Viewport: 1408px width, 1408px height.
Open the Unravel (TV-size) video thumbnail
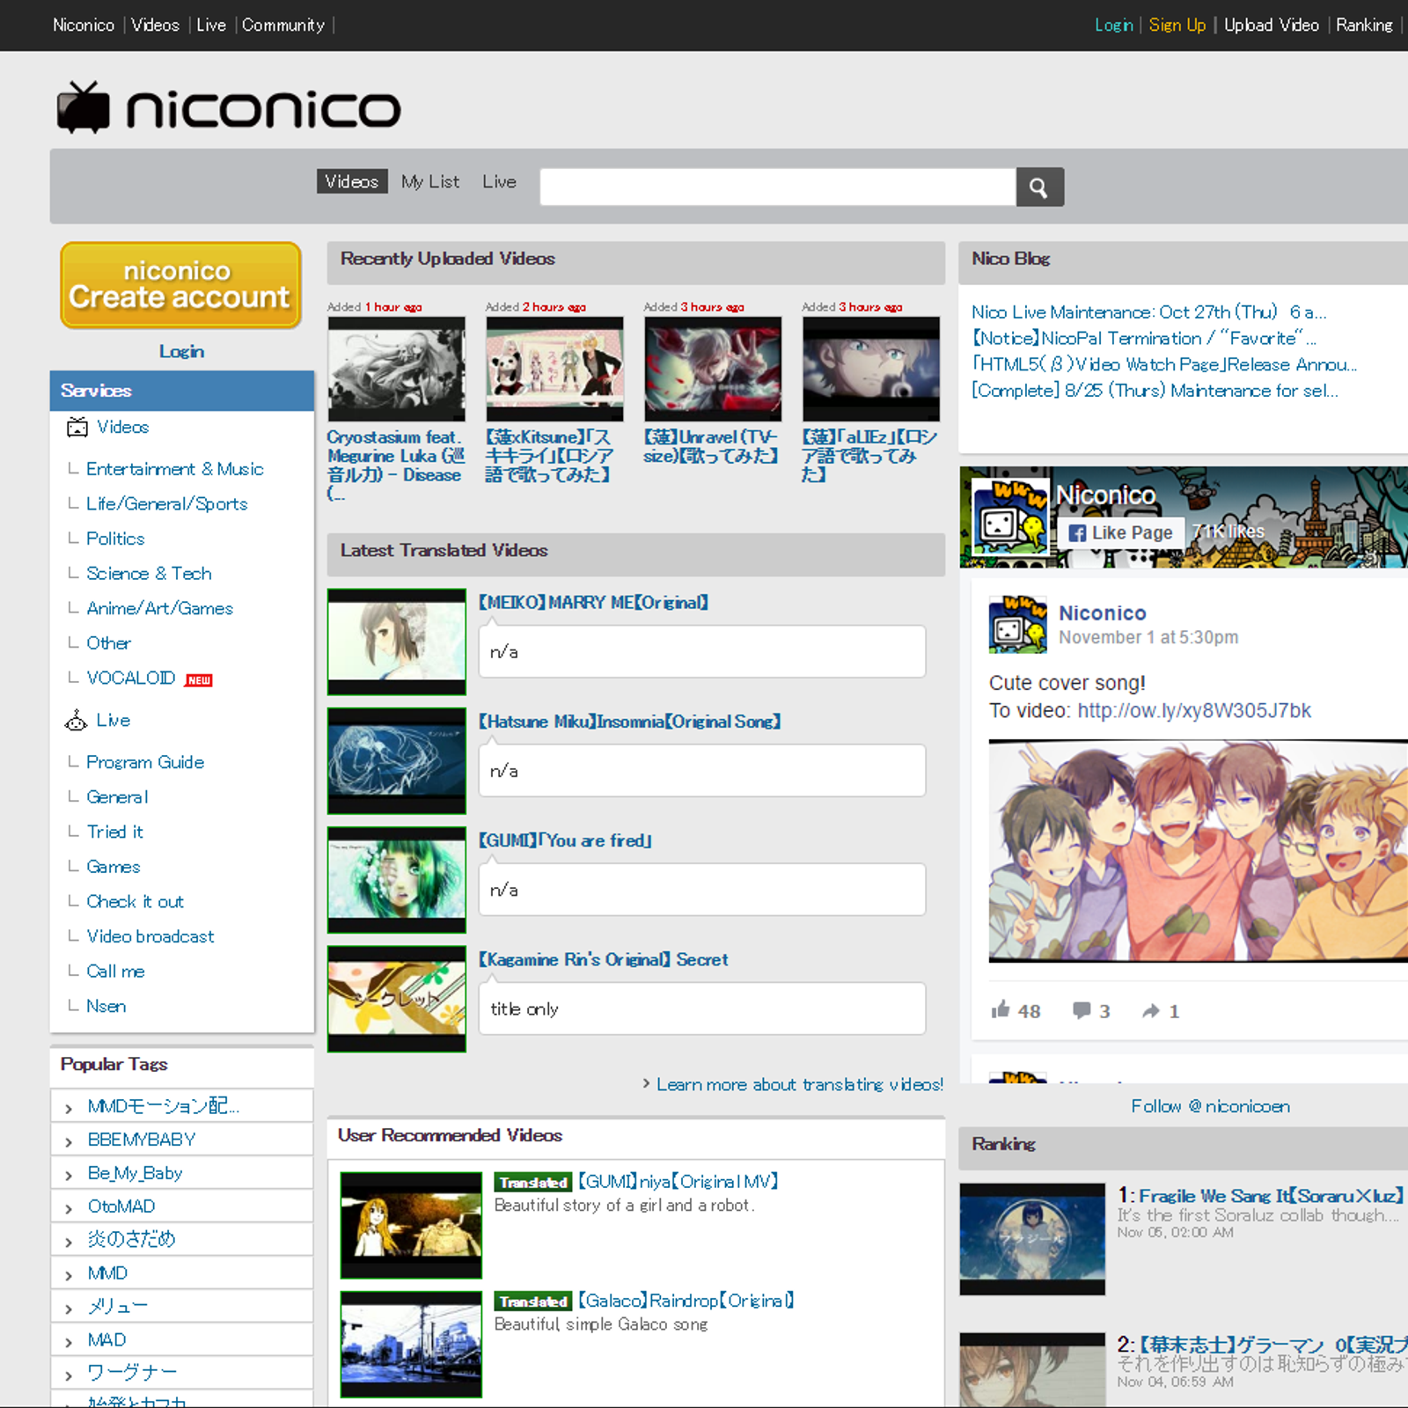(713, 369)
